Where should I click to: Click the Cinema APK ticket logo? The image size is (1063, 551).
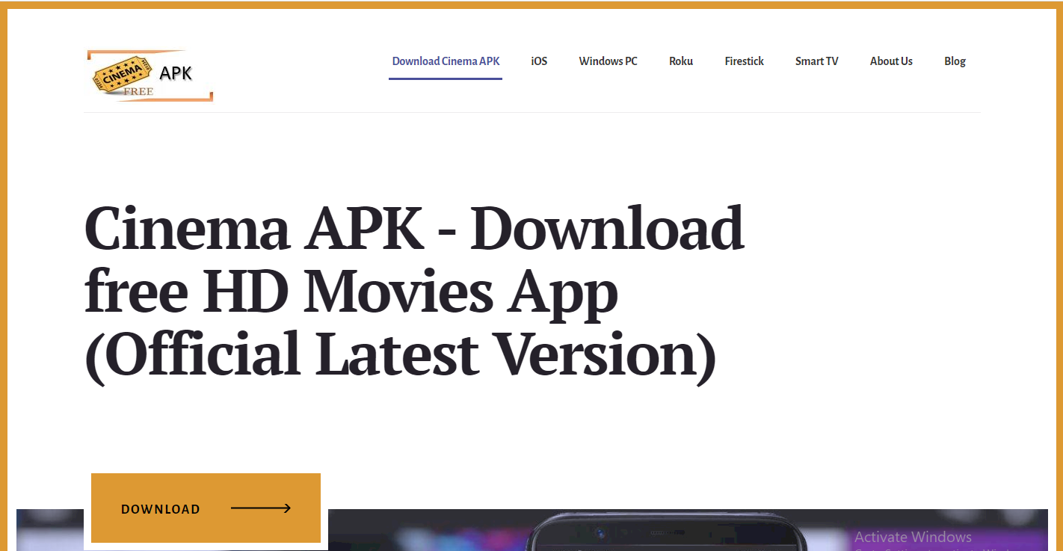click(x=150, y=76)
